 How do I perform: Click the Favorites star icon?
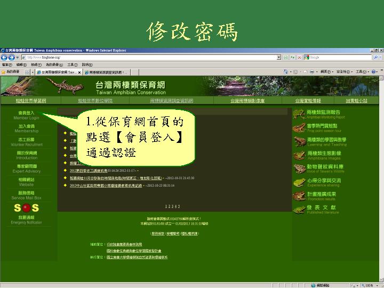click(x=3, y=72)
